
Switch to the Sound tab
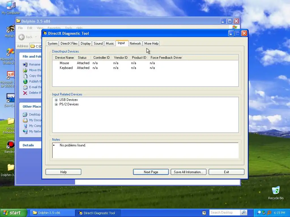pos(98,44)
